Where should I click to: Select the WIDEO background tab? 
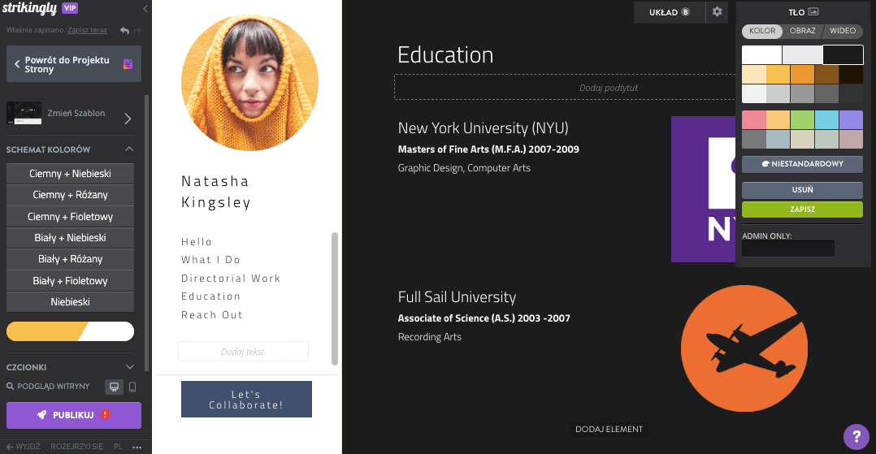click(x=843, y=31)
